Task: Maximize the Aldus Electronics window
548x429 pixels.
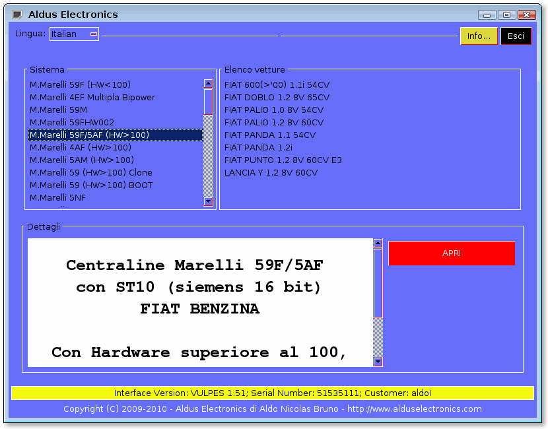Action: tap(507, 15)
